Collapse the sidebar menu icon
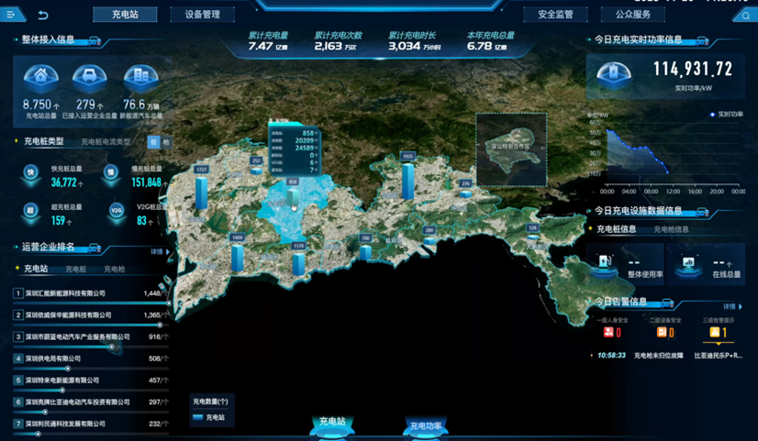This screenshot has height=441, width=758. (x=12, y=15)
